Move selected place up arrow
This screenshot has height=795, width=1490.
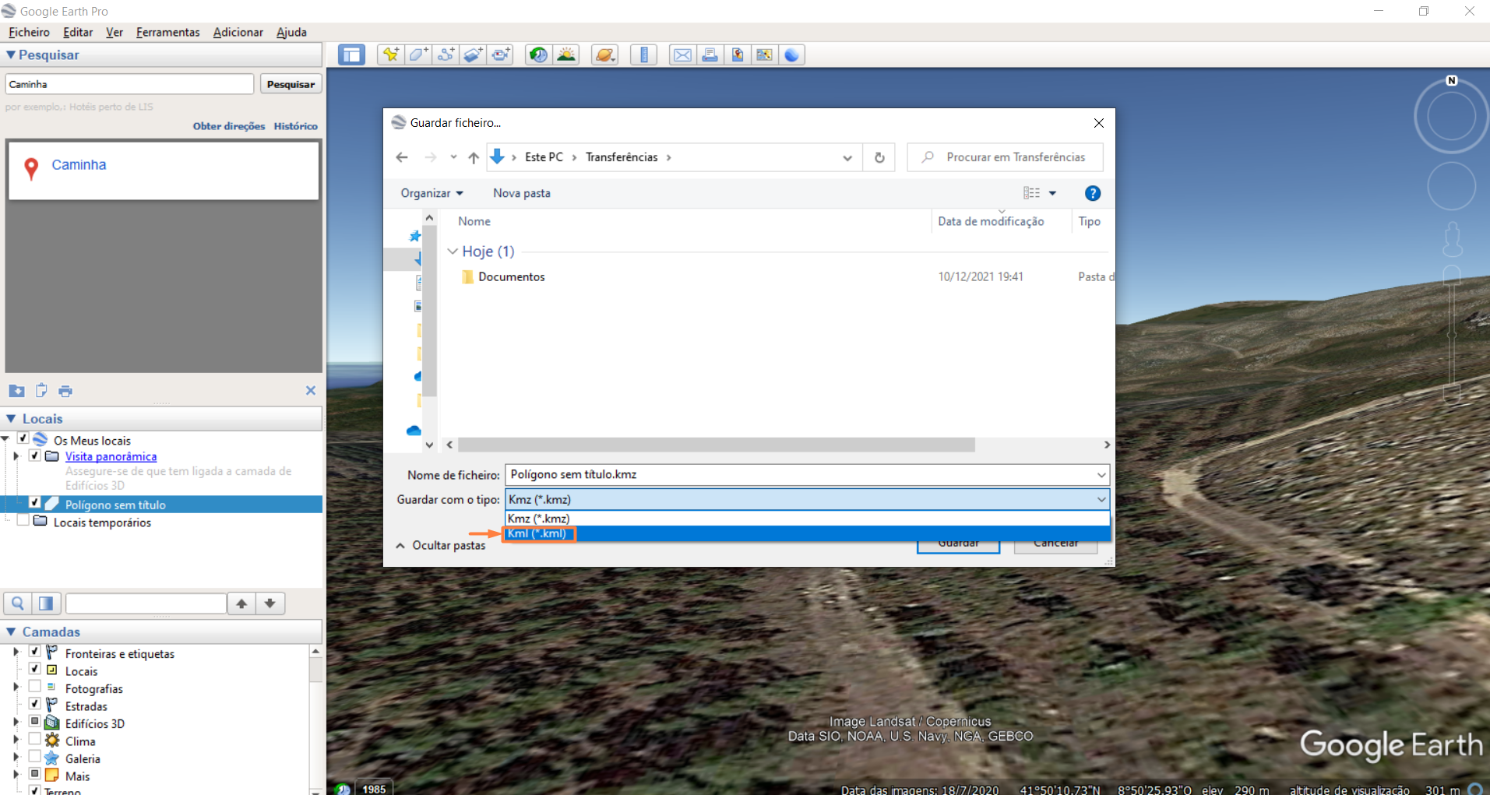pyautogui.click(x=242, y=603)
